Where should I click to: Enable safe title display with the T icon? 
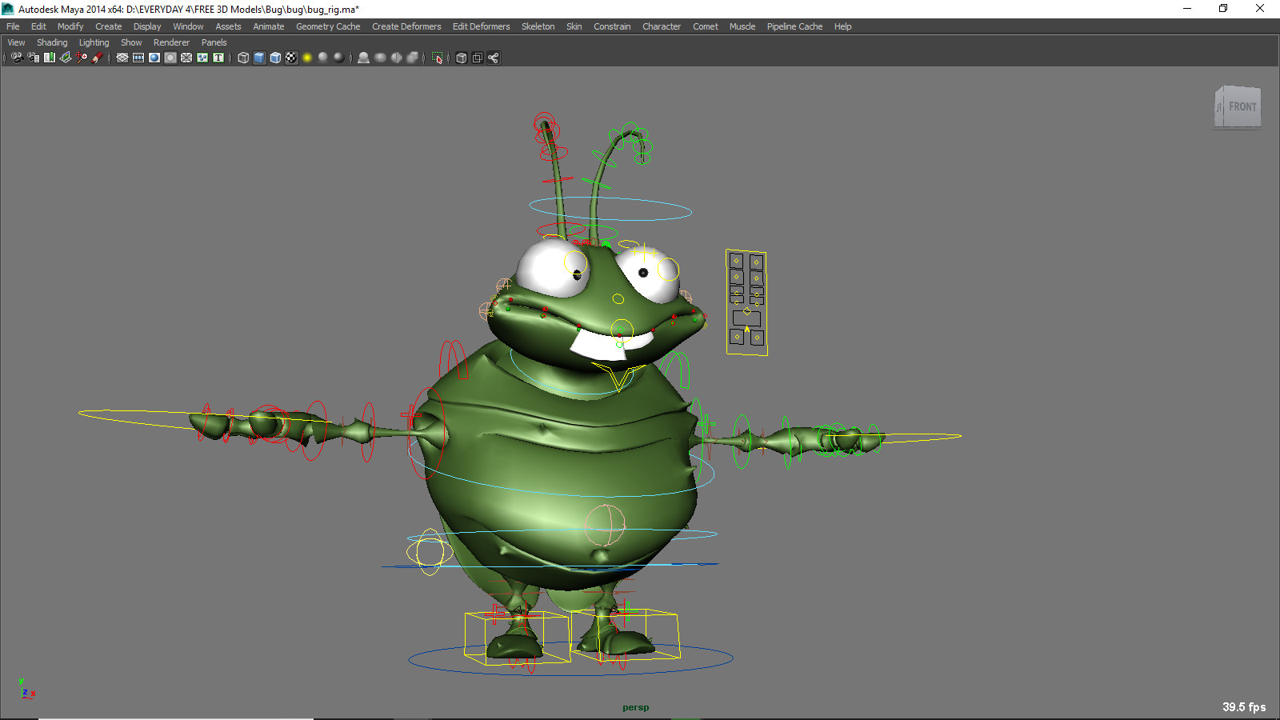(218, 58)
